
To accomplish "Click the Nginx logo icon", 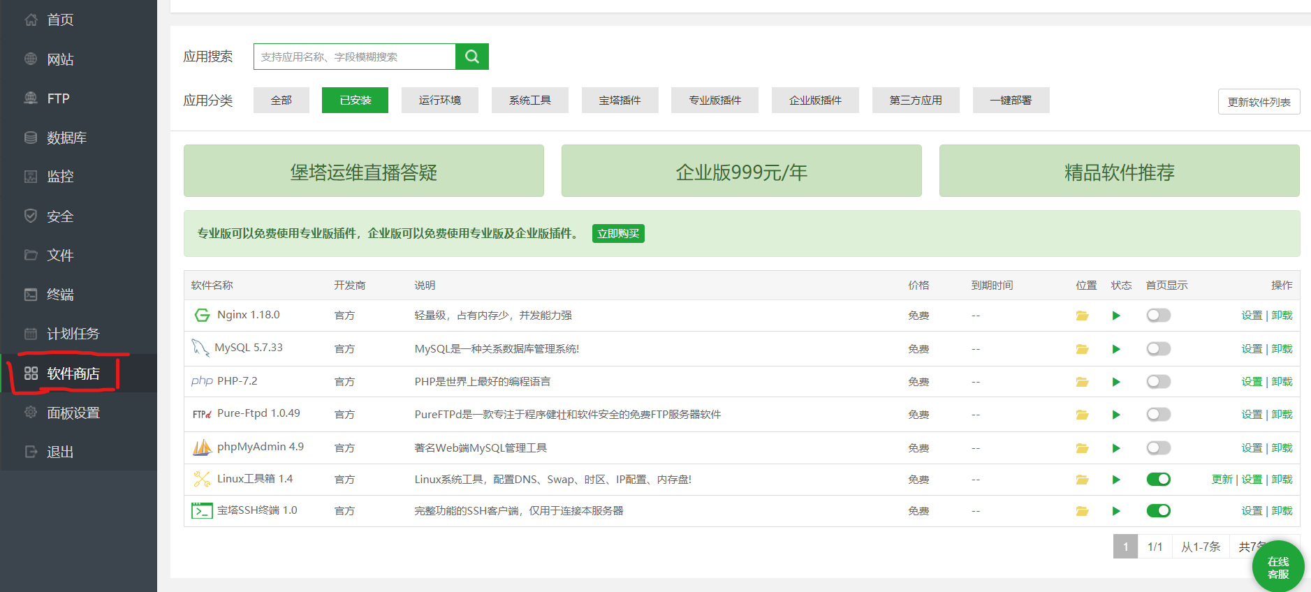I will pyautogui.click(x=202, y=316).
